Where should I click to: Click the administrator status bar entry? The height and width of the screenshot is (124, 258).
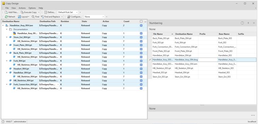tap(20, 122)
